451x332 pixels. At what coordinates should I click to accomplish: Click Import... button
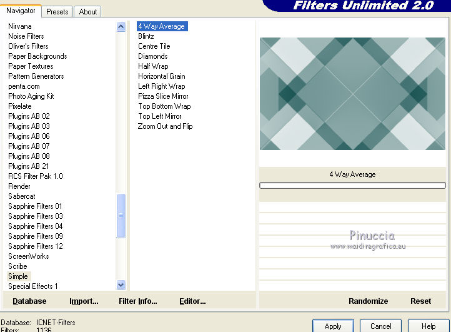84,301
